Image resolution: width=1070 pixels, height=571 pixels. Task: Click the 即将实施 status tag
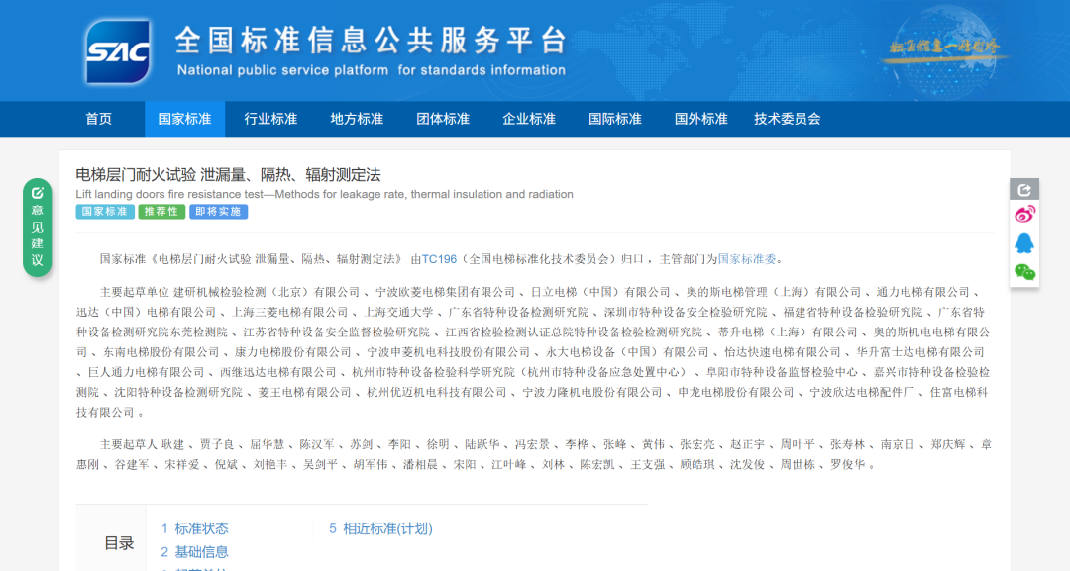(x=218, y=212)
